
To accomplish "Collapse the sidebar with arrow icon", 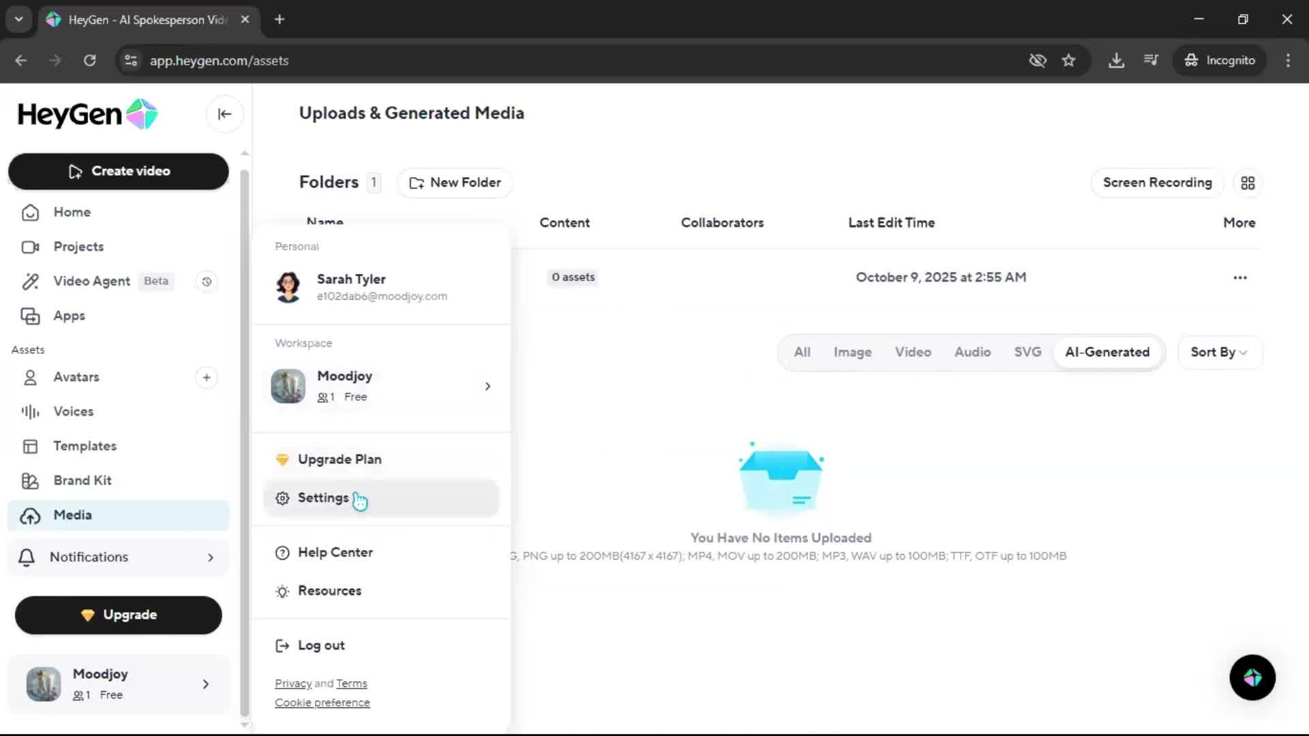I will tap(224, 114).
